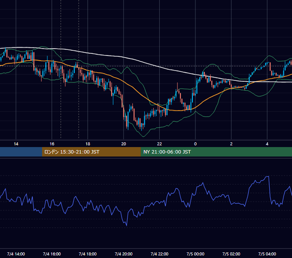Click the 7/4 16:00 date label

tap(52, 254)
